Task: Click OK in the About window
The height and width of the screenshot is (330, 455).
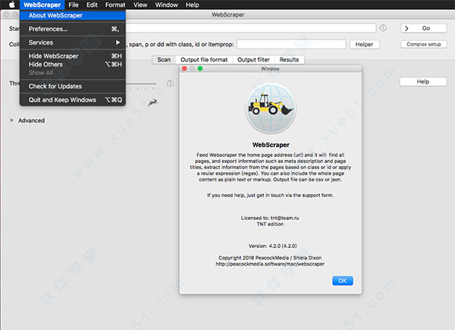Action: point(343,281)
